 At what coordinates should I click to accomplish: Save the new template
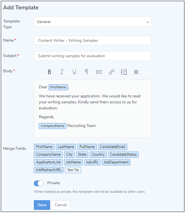pos(42,205)
